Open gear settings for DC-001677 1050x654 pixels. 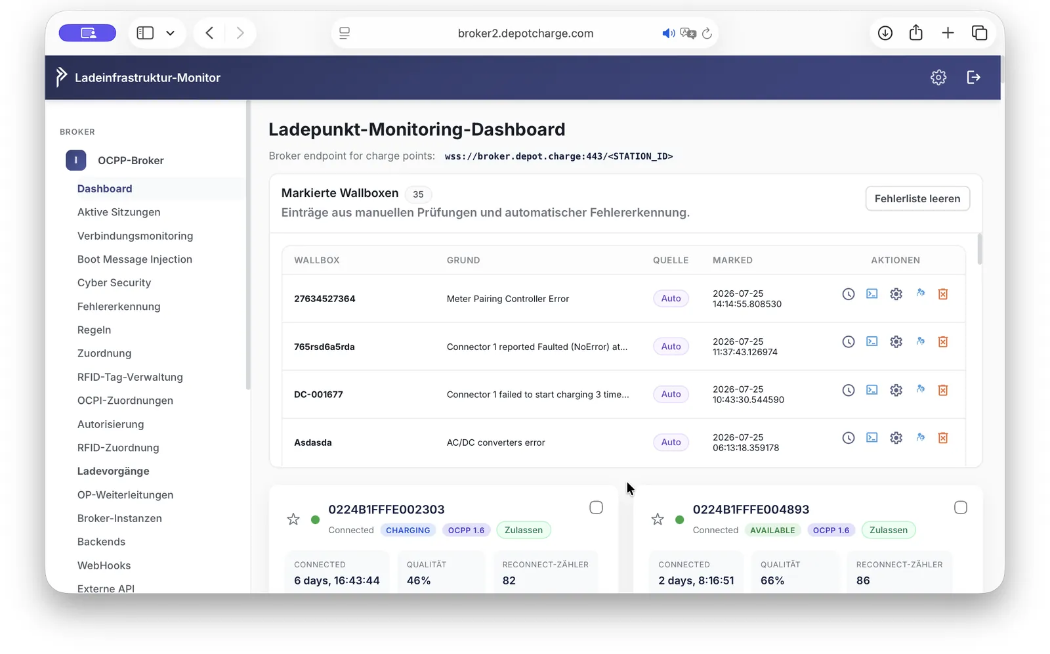point(896,390)
